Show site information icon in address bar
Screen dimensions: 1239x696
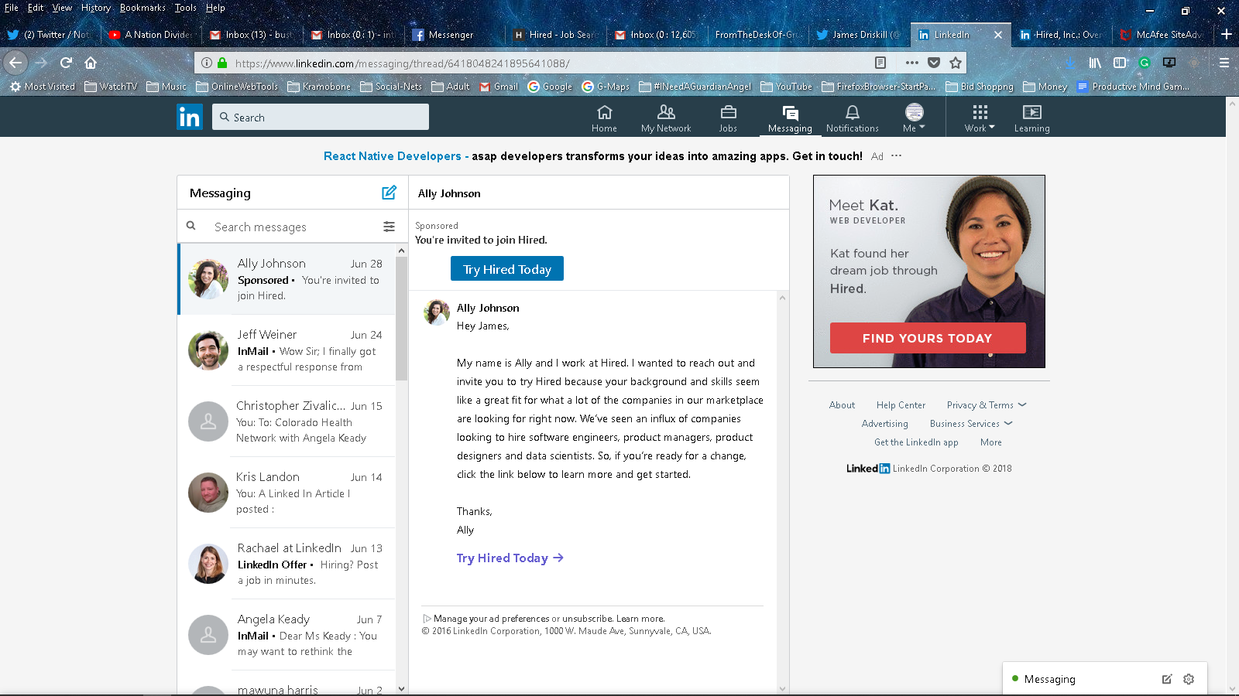[207, 63]
